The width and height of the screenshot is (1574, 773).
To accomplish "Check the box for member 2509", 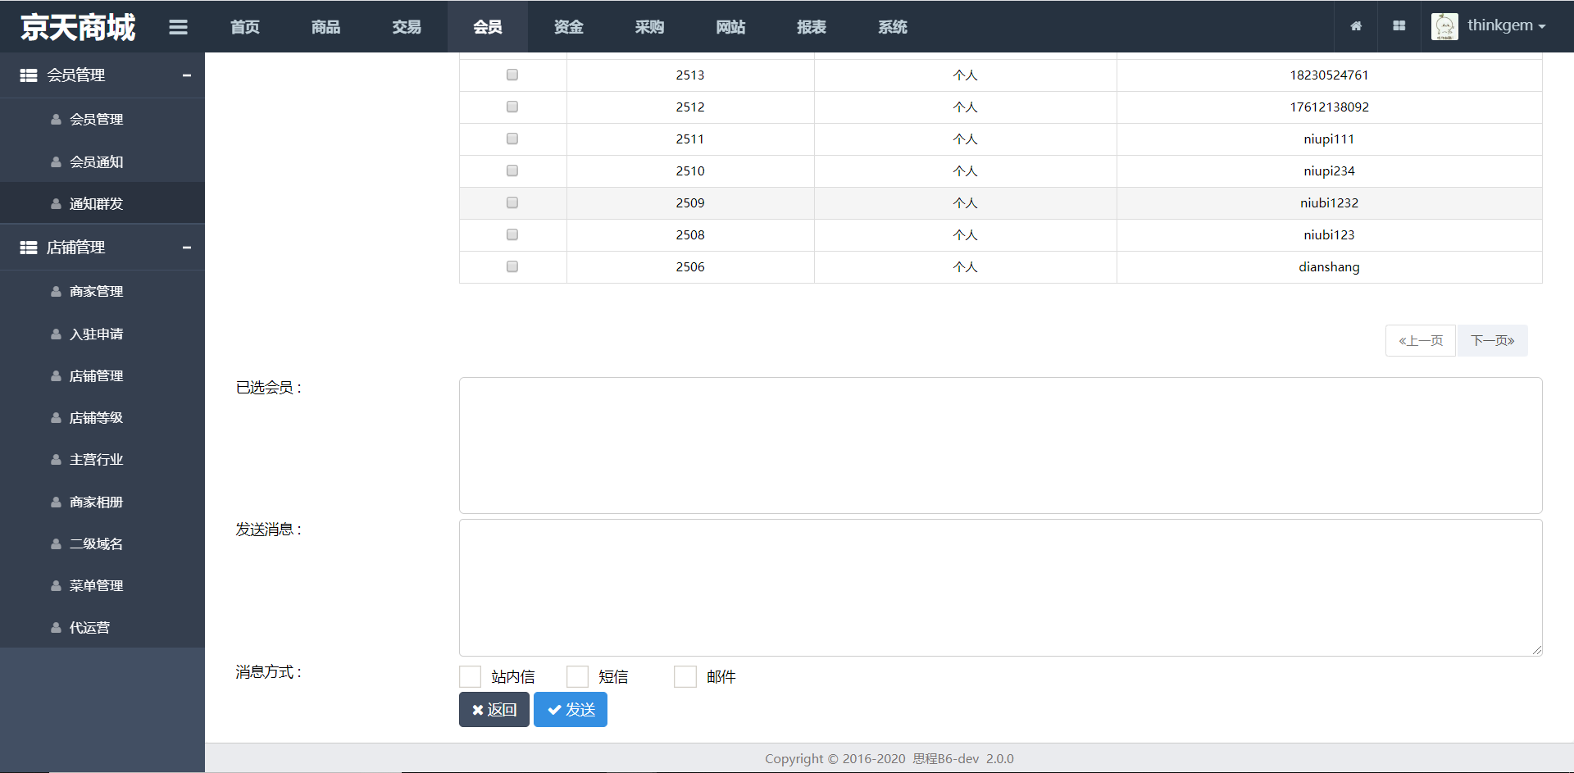I will [x=512, y=202].
